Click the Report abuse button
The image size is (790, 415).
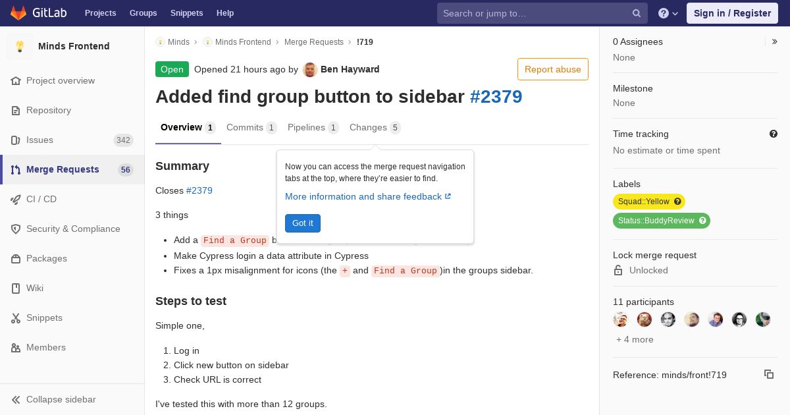[x=553, y=69]
